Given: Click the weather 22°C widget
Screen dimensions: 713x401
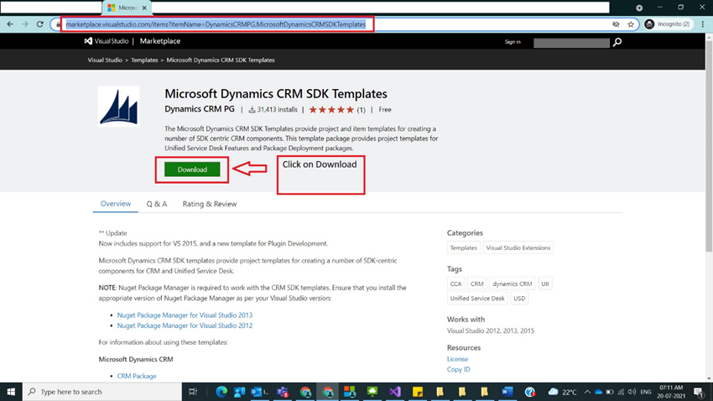Looking at the screenshot, I should (x=563, y=392).
